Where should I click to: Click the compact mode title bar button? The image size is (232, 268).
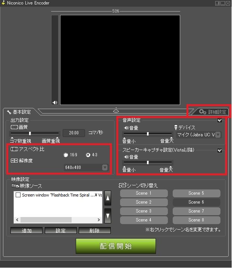tap(217, 3)
